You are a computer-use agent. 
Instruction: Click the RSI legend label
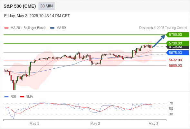pyautogui.click(x=13, y=97)
